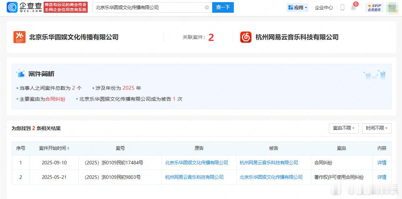View 详情 for case 9803号

[x=382, y=177]
